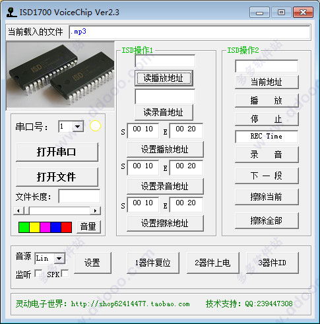
Task: Click the 音量 volume button
Action: coord(88,226)
